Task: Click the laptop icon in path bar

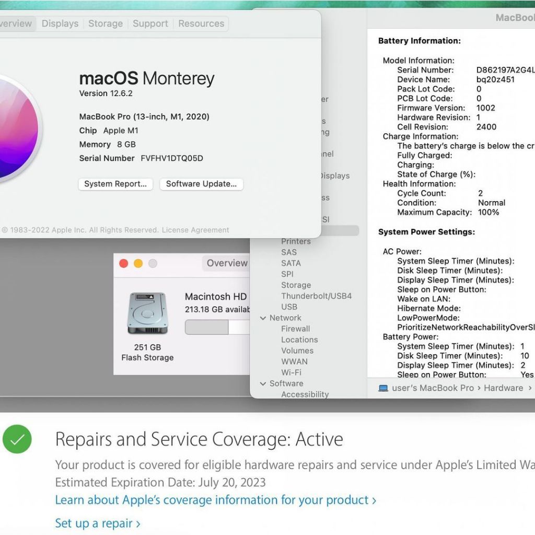Action: 383,388
